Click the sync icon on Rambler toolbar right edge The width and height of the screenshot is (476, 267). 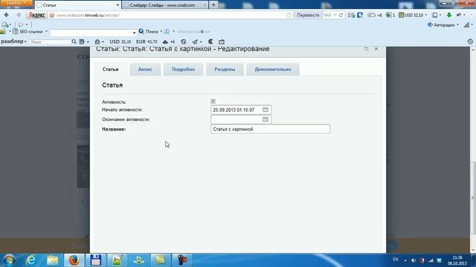470,42
